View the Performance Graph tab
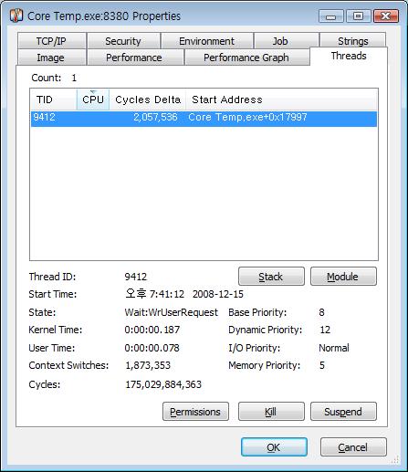 246,58
